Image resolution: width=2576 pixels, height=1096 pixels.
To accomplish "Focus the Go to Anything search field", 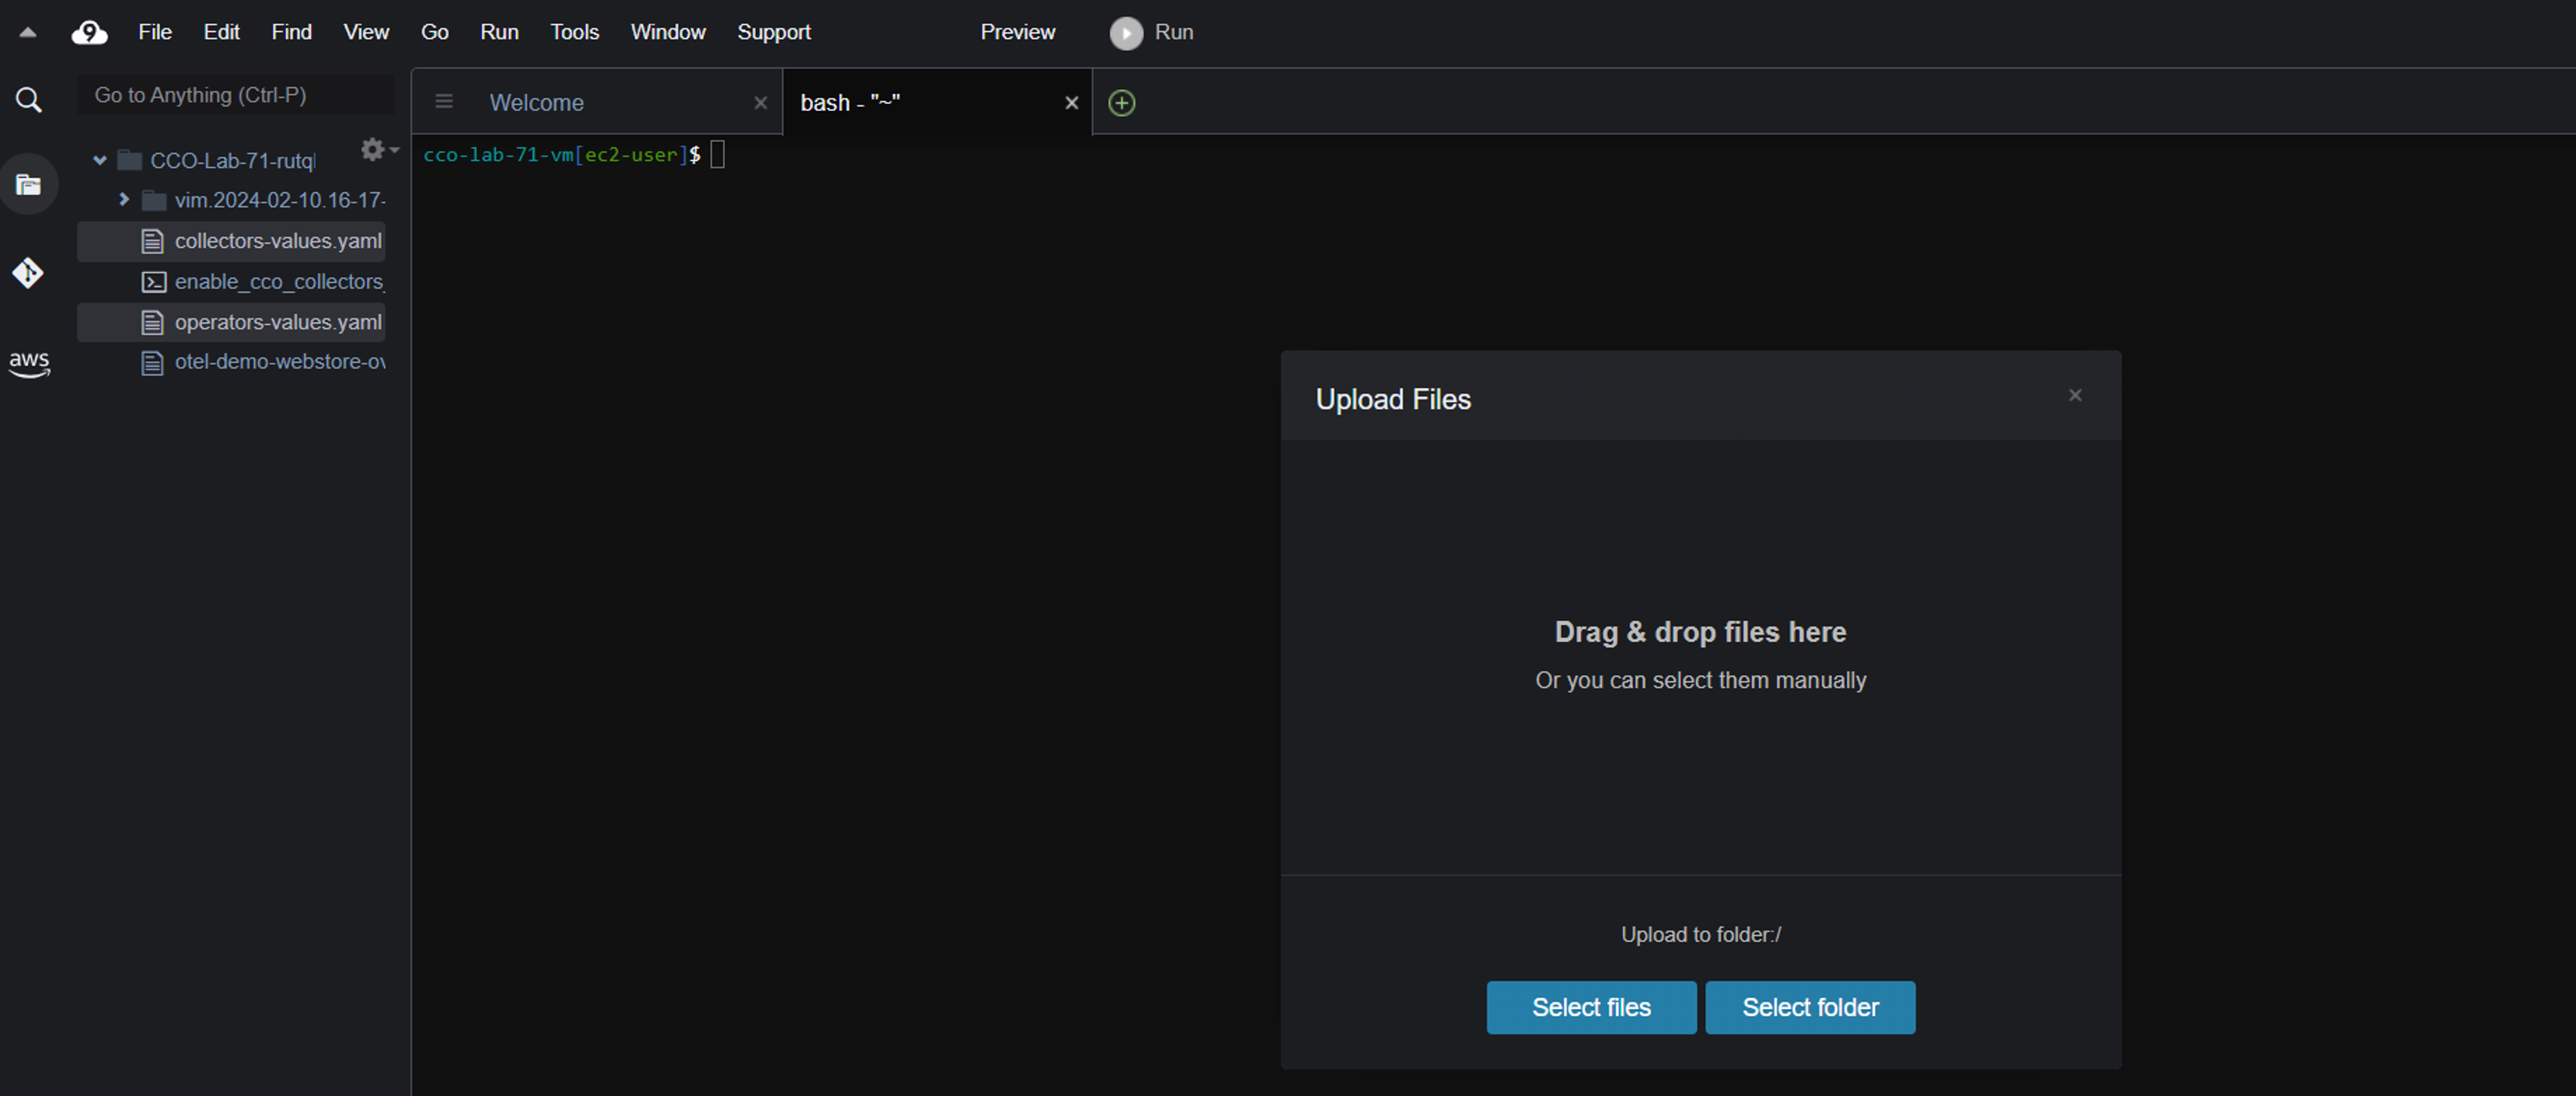I will (x=235, y=95).
